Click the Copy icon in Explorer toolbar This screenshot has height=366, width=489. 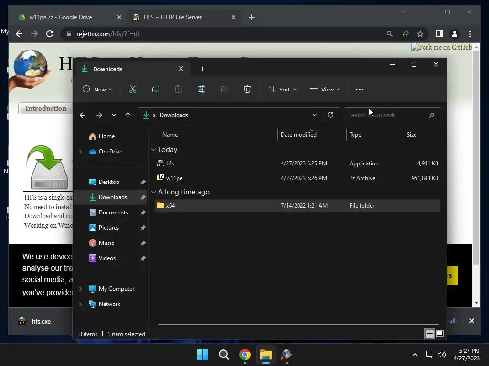coord(155,89)
